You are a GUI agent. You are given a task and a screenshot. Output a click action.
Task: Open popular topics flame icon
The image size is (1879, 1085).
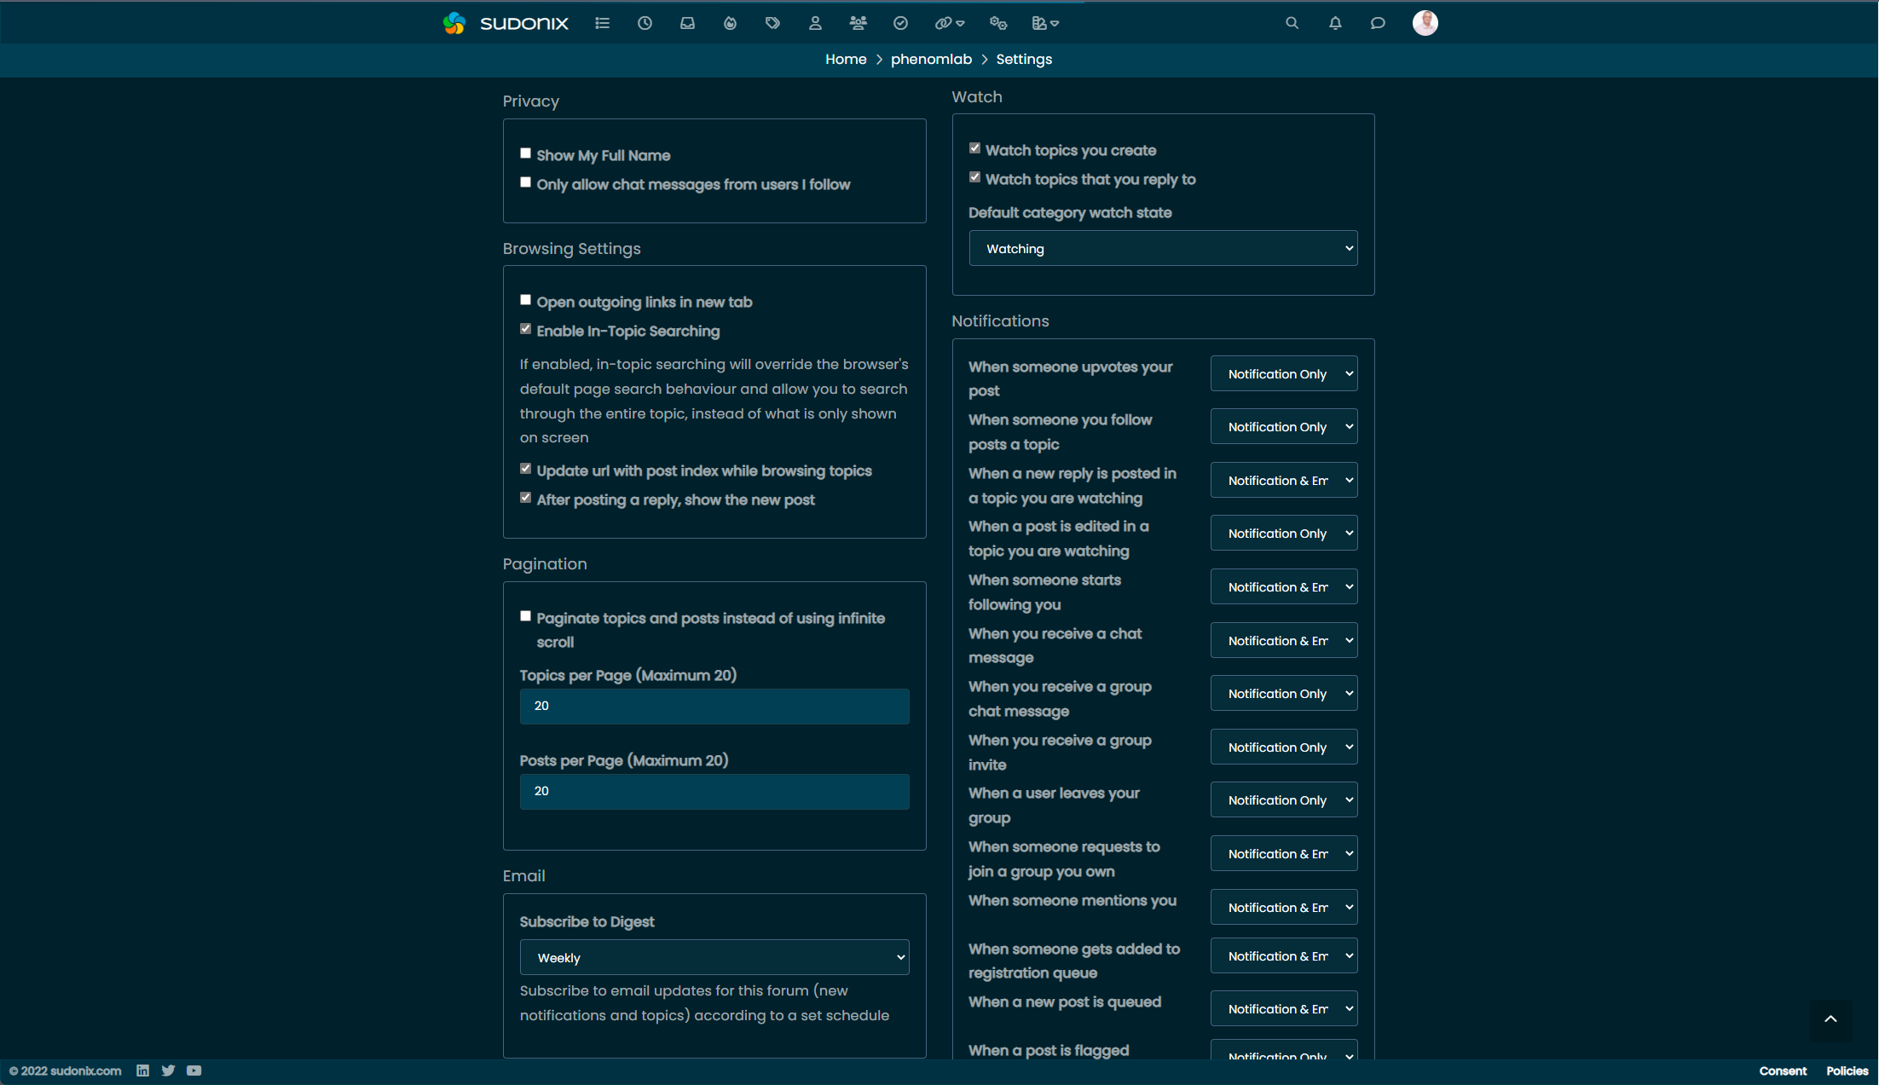click(730, 23)
